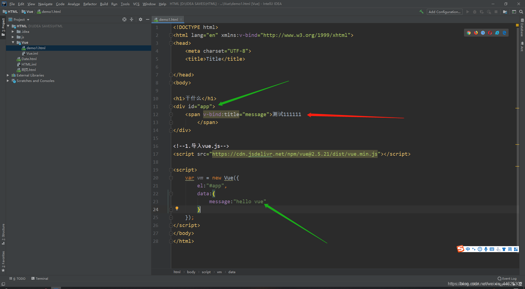Collapse the HTML root project node
Image resolution: width=525 pixels, height=289 pixels.
click(x=8, y=26)
